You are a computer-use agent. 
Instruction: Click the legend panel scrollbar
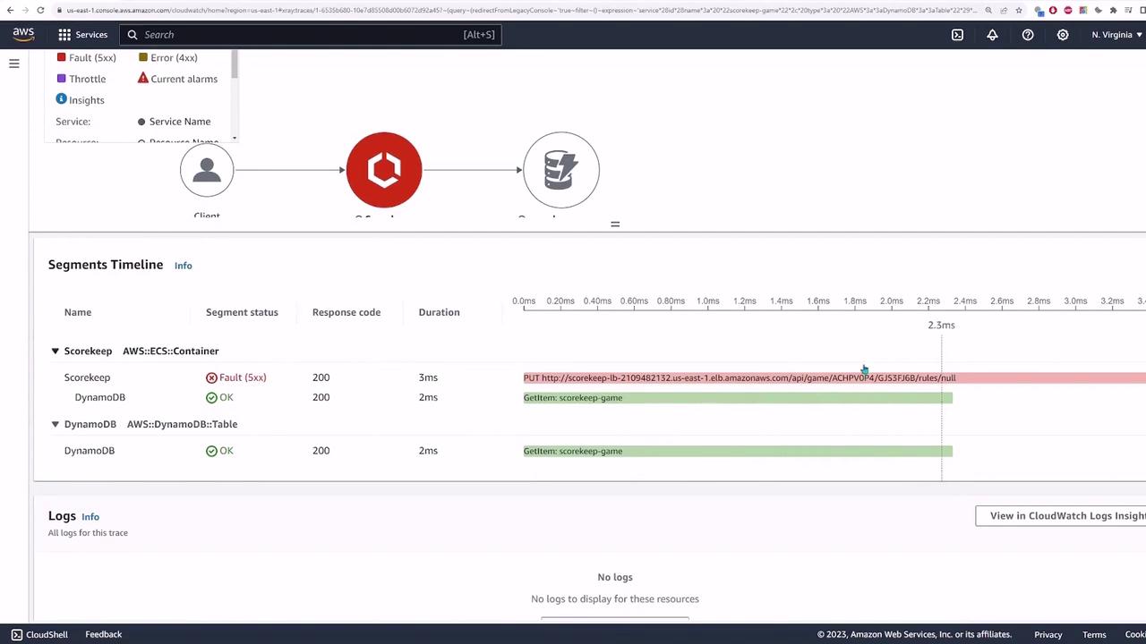[235, 64]
